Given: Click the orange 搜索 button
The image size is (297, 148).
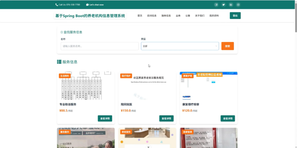Looking at the screenshot, I should point(227,46).
